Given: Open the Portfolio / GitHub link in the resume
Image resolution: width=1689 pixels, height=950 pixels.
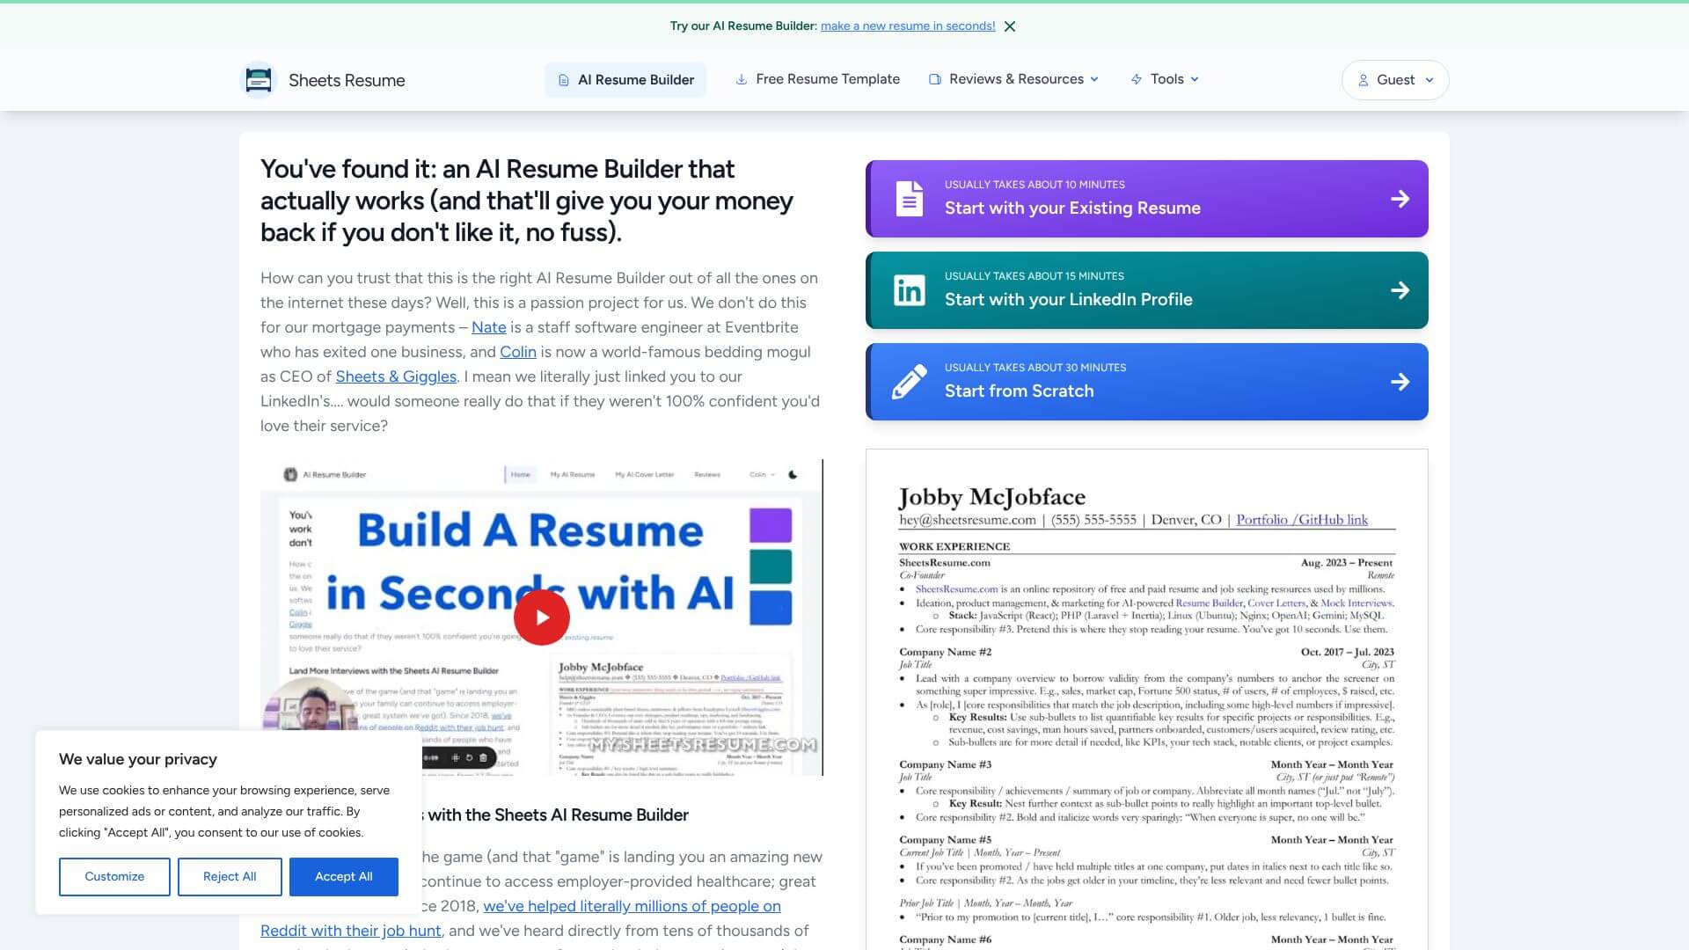Looking at the screenshot, I should pyautogui.click(x=1302, y=520).
